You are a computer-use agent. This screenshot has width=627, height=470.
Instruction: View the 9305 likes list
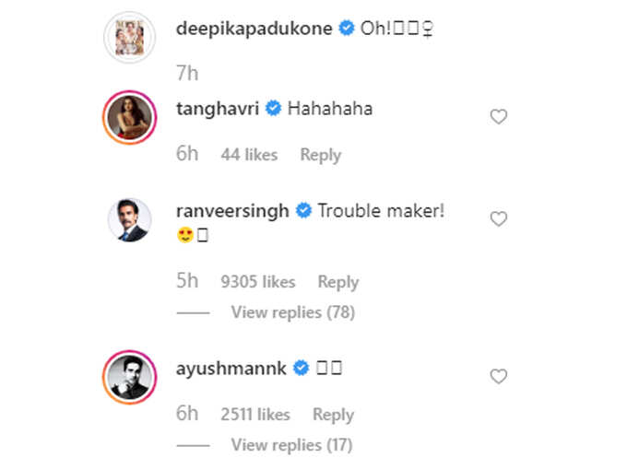258,282
